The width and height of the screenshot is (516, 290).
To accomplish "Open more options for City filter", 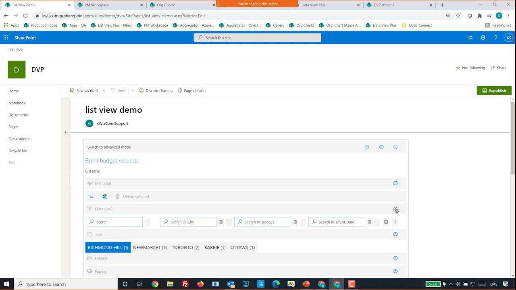I will pos(229,222).
